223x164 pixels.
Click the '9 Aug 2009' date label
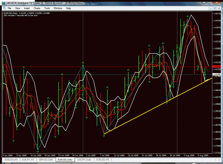tap(203, 155)
